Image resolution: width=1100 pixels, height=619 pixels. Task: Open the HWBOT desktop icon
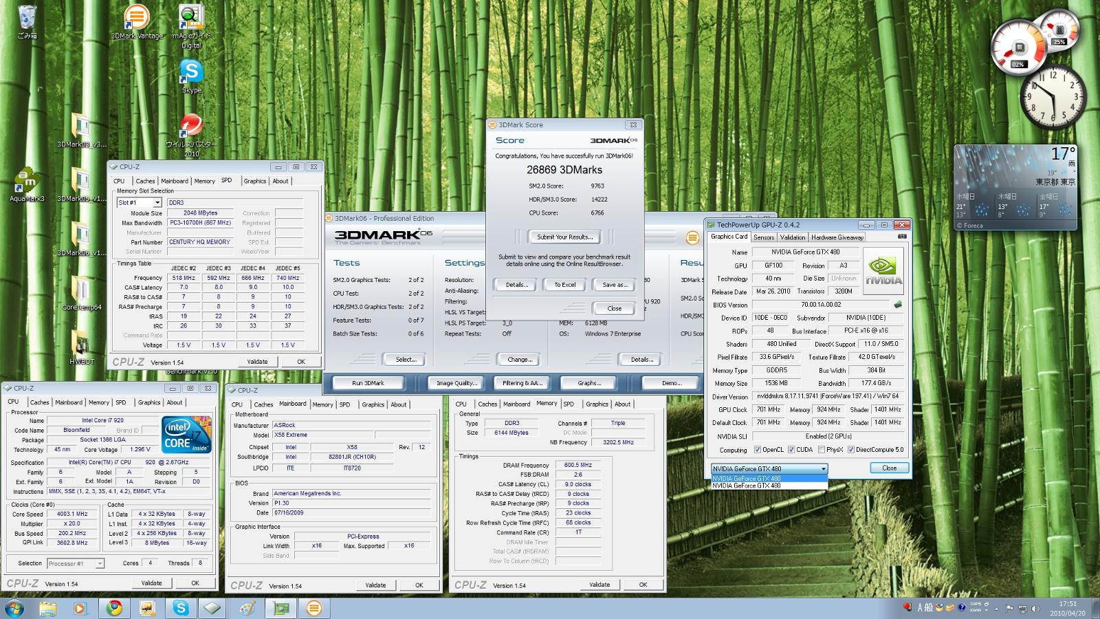coord(82,347)
